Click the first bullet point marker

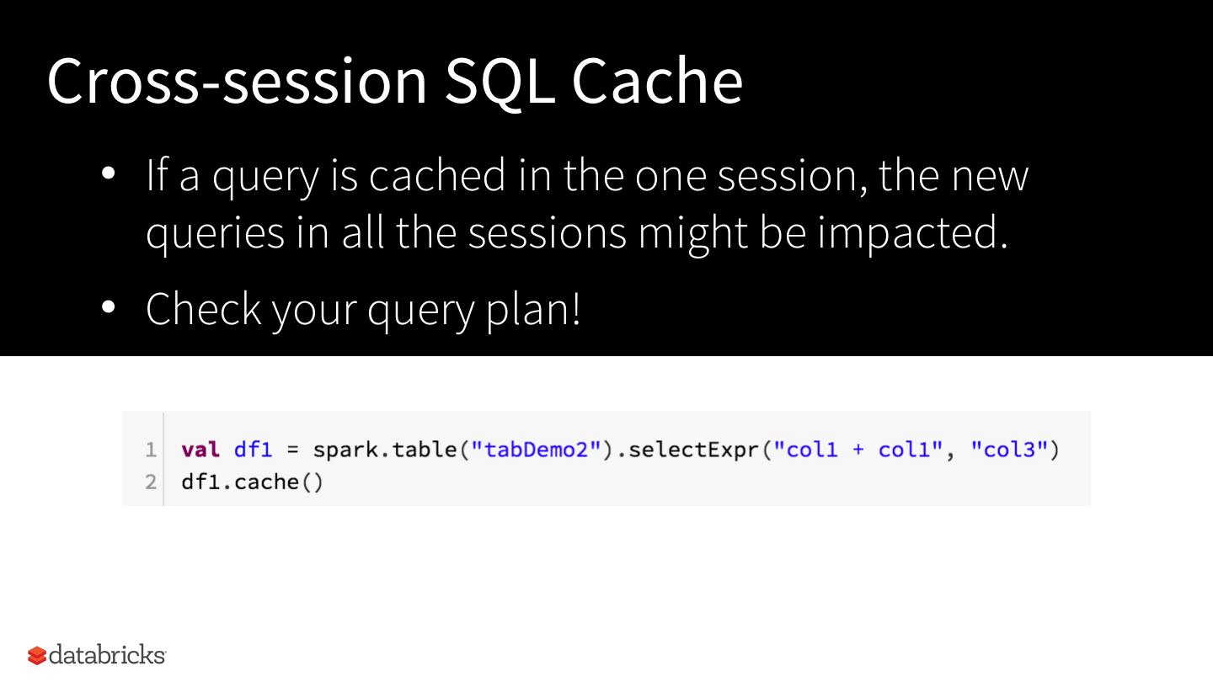pyautogui.click(x=108, y=174)
